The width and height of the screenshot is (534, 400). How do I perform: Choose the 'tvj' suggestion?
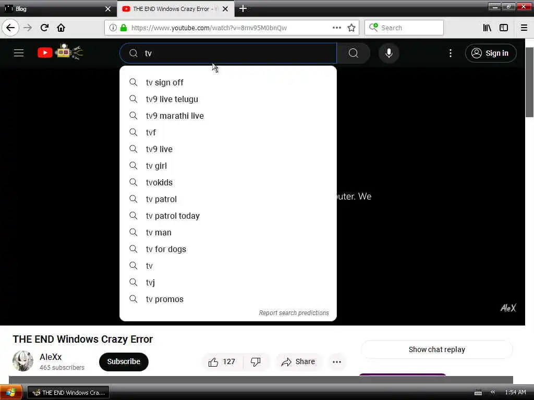point(228,282)
